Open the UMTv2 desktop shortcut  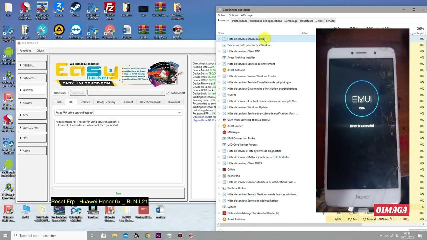click(42, 32)
